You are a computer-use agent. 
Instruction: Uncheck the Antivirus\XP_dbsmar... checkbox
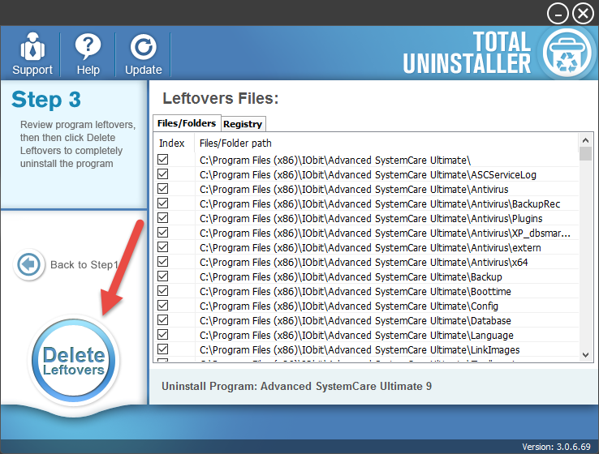pyautogui.click(x=163, y=233)
